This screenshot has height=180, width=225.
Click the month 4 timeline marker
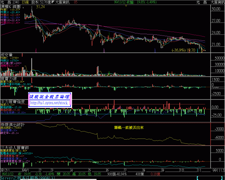[x=72, y=171]
